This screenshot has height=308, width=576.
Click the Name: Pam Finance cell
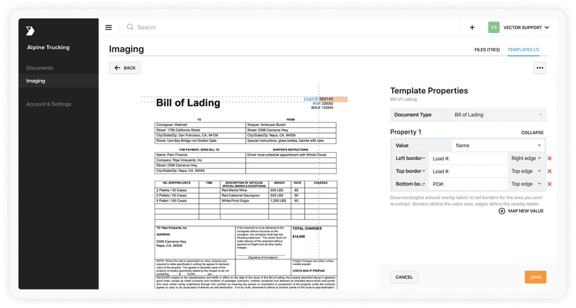[200, 155]
